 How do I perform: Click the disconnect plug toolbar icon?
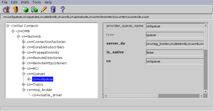tap(6, 10)
